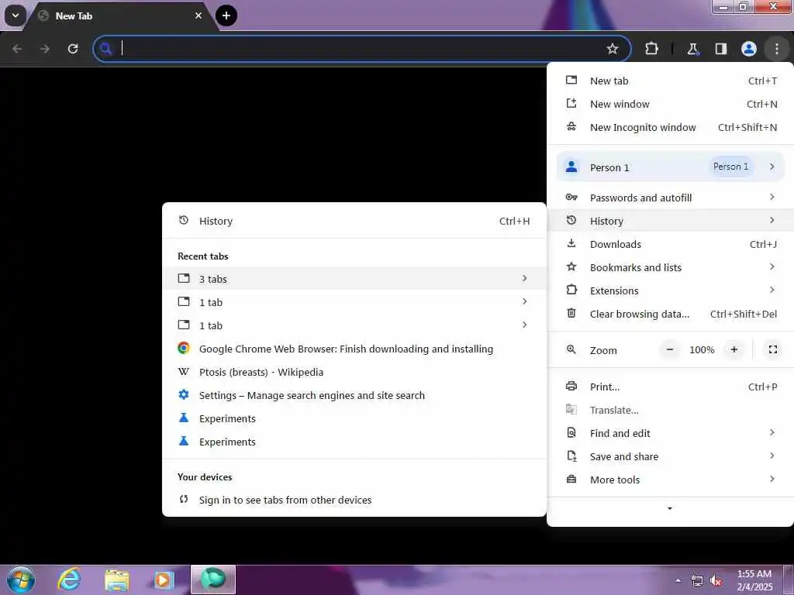The height and width of the screenshot is (595, 794).
Task: Click the trash icon for Clear browsing data
Action: pyautogui.click(x=571, y=313)
